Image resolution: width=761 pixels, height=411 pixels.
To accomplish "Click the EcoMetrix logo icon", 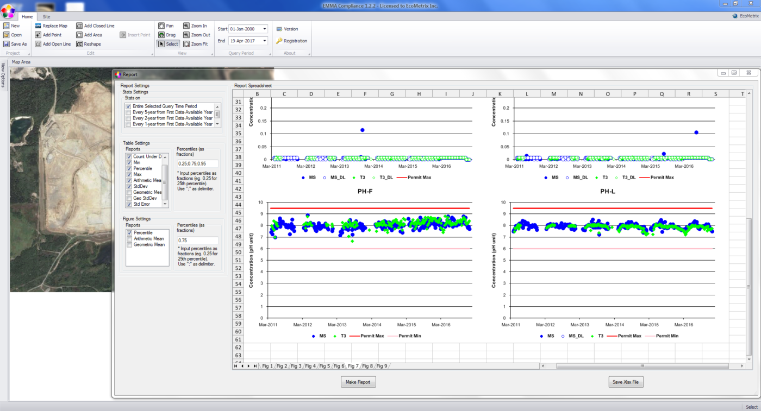I will tap(735, 16).
